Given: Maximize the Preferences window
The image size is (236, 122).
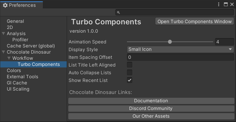Looking at the screenshot, I should coord(225,4).
